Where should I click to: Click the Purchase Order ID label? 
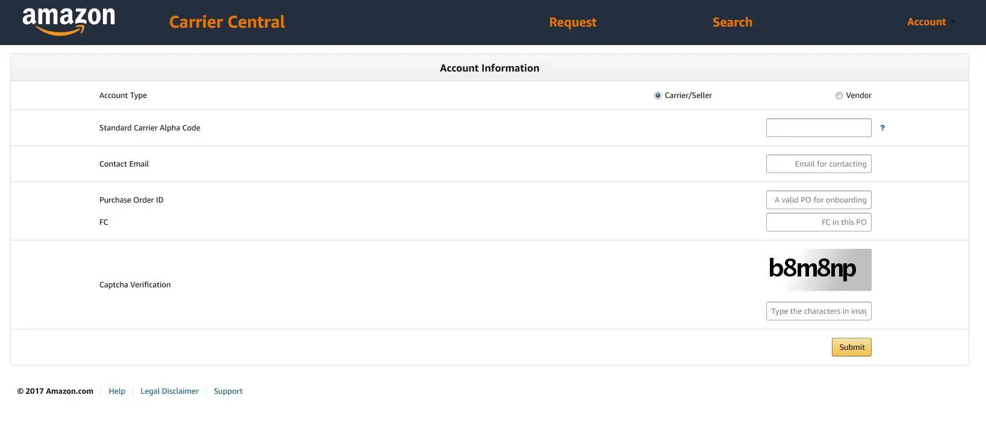131,200
